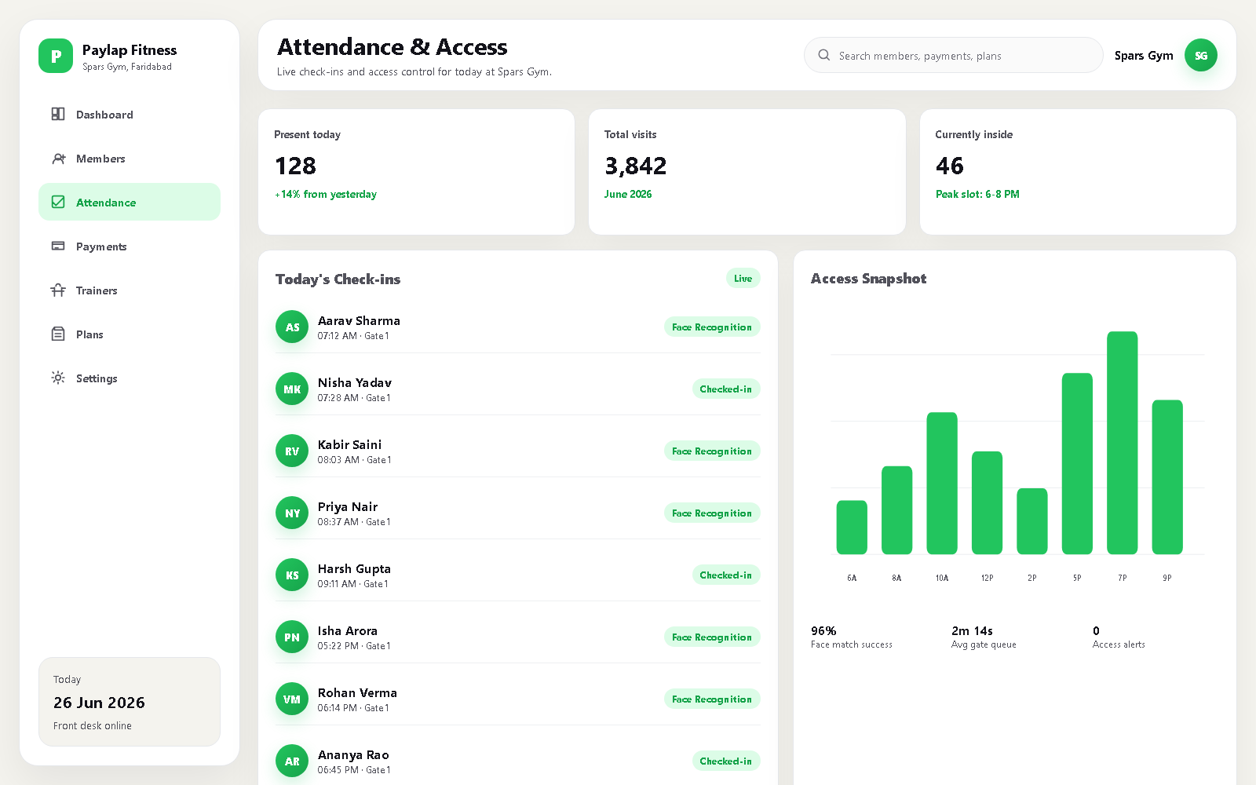Click the Access Snapshot heading
Viewport: 1256px width, 785px height.
point(868,279)
